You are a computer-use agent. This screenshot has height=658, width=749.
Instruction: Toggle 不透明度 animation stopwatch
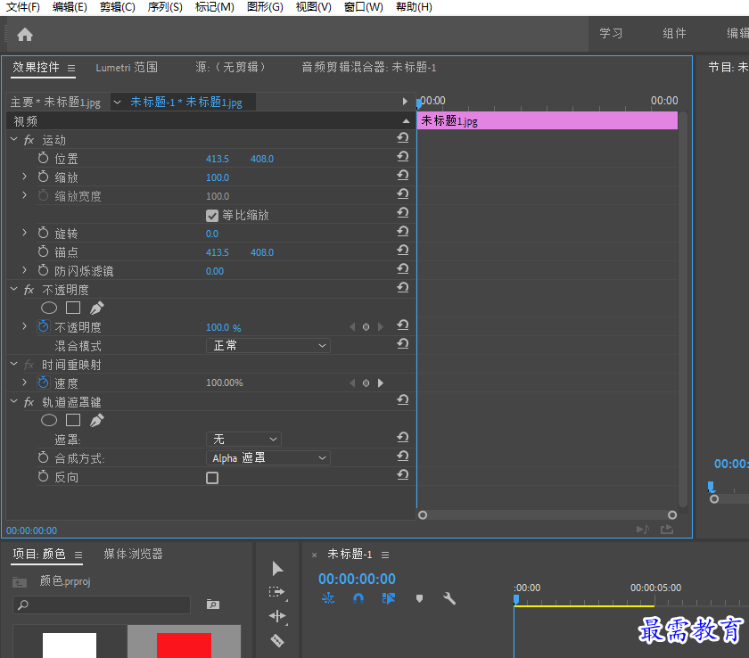pos(44,326)
